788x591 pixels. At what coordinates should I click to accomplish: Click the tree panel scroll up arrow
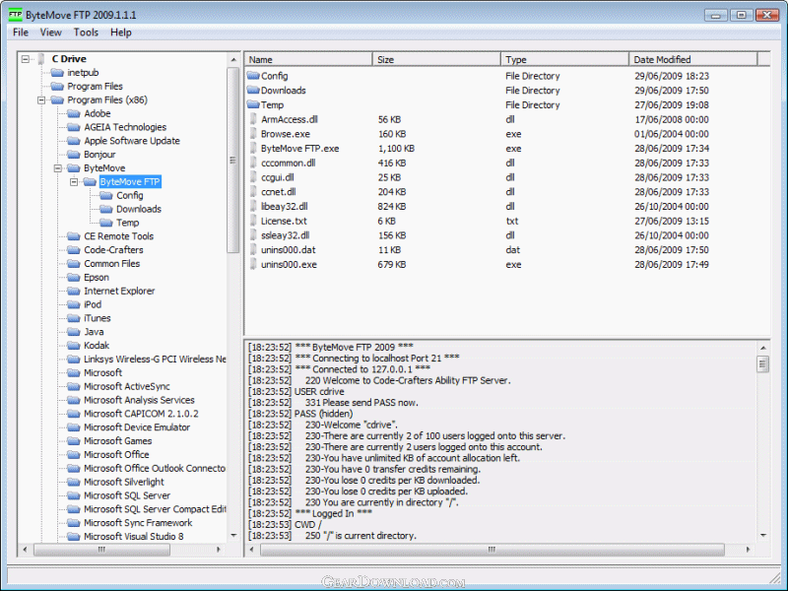[233, 60]
